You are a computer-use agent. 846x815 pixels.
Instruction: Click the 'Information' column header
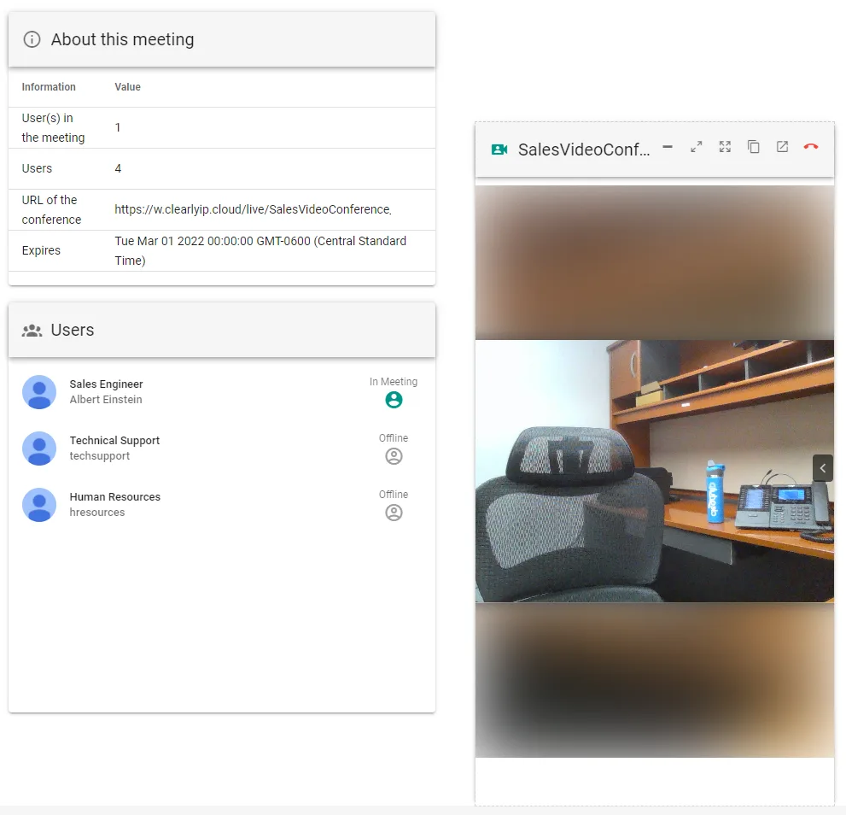coord(49,87)
